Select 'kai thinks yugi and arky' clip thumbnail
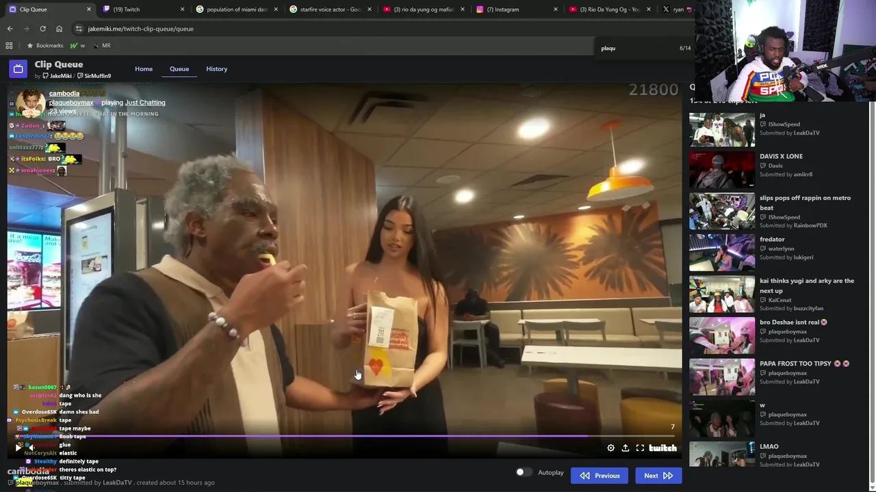 click(x=722, y=294)
